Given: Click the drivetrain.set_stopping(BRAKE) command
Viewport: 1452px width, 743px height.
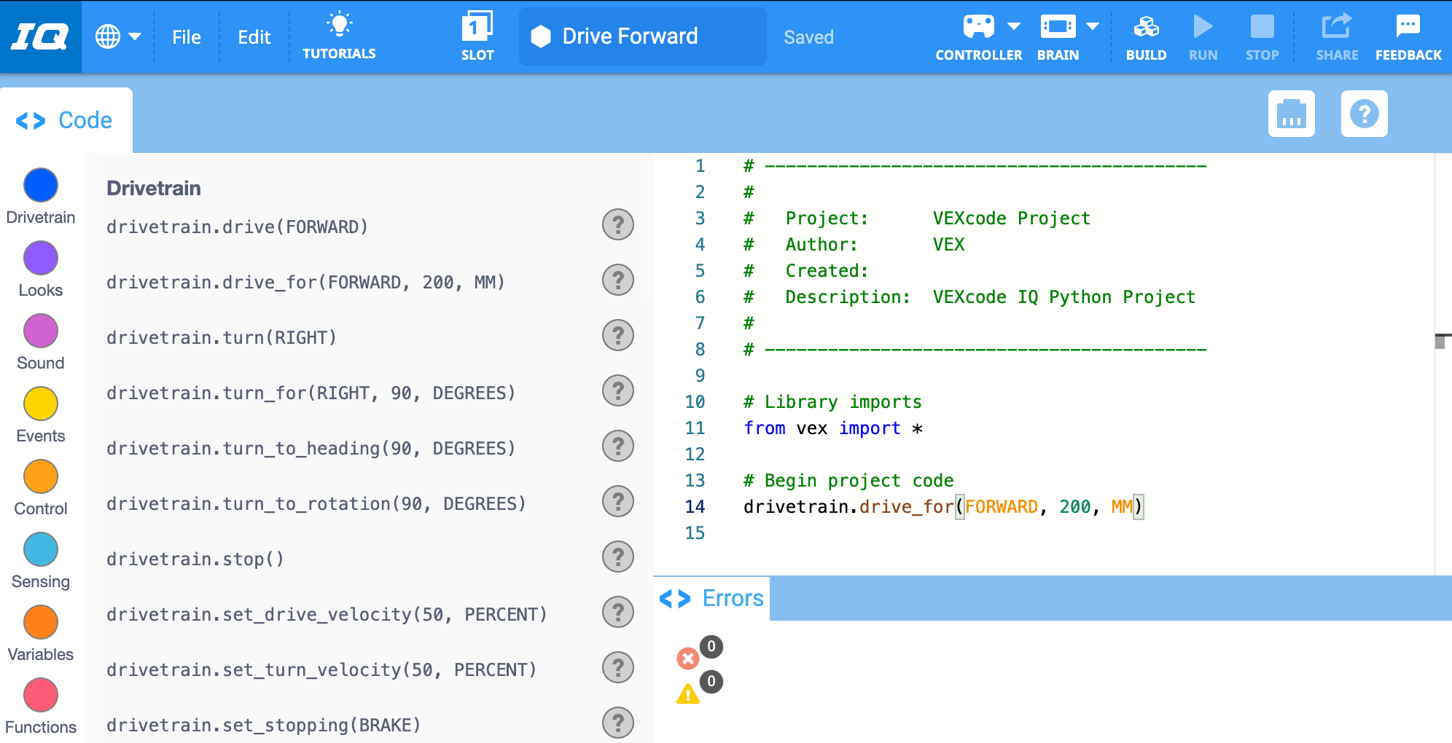Looking at the screenshot, I should [263, 725].
